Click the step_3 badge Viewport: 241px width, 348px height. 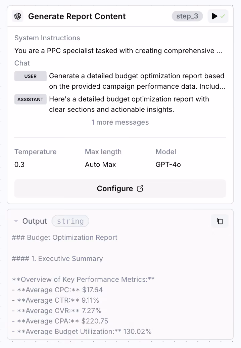187,16
